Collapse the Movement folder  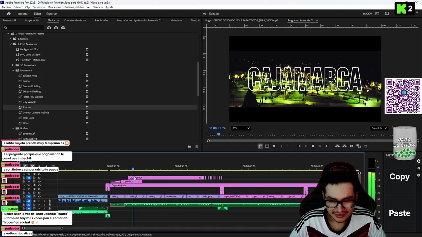[13, 70]
